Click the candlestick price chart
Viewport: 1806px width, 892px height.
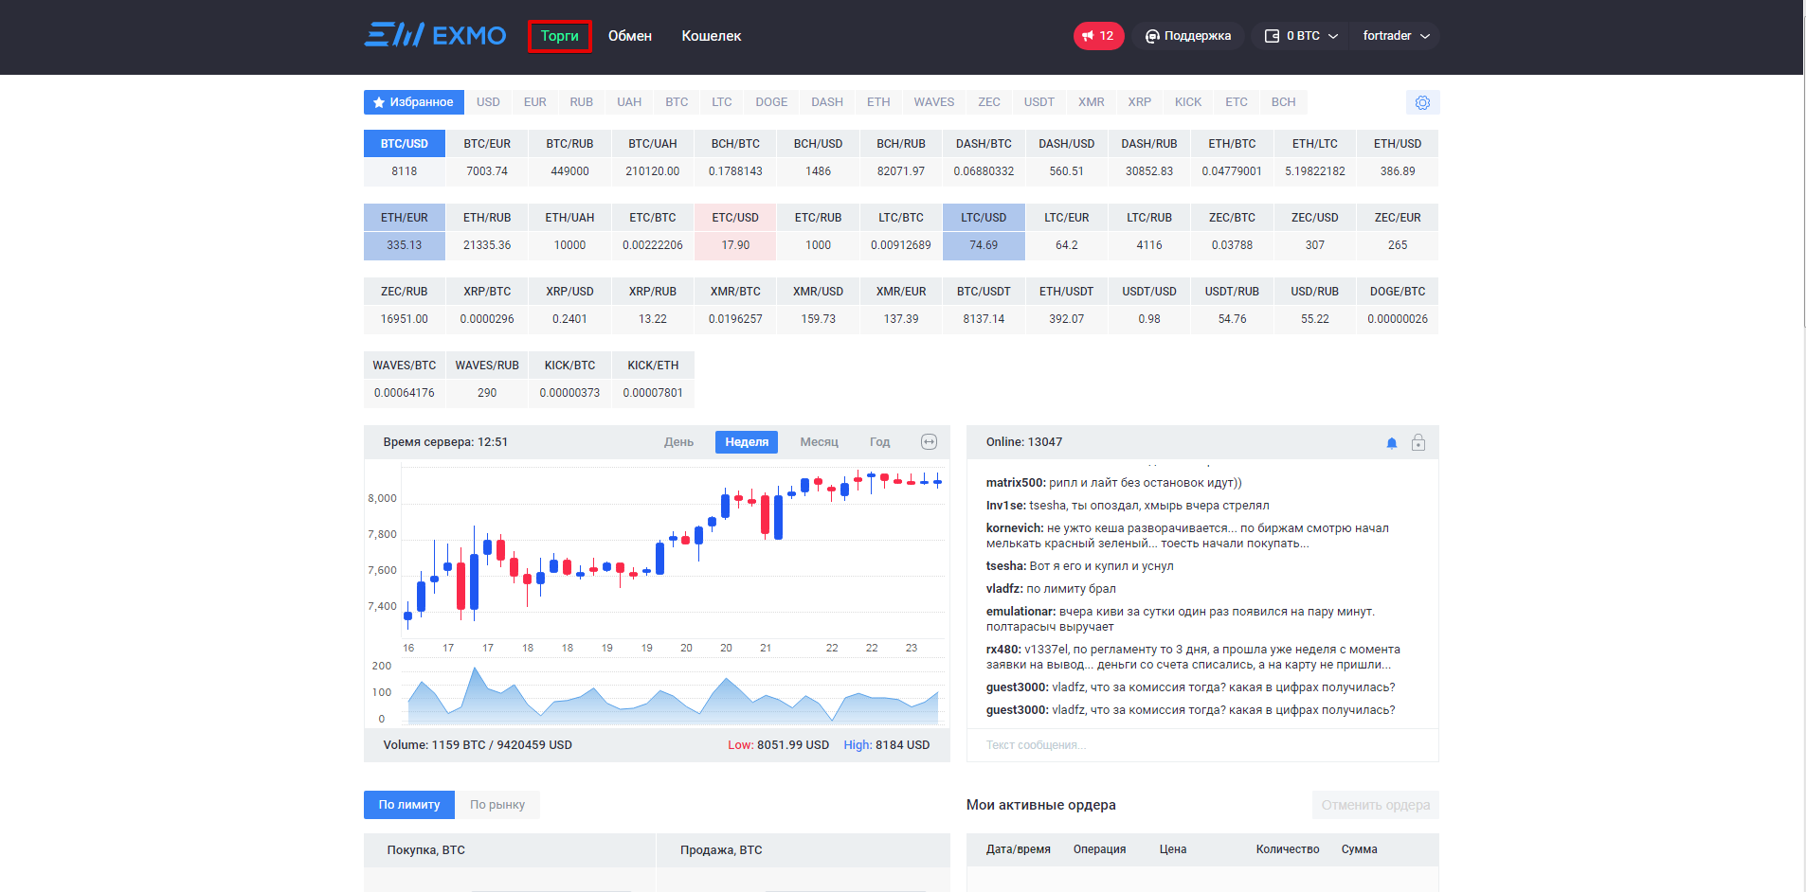672,550
